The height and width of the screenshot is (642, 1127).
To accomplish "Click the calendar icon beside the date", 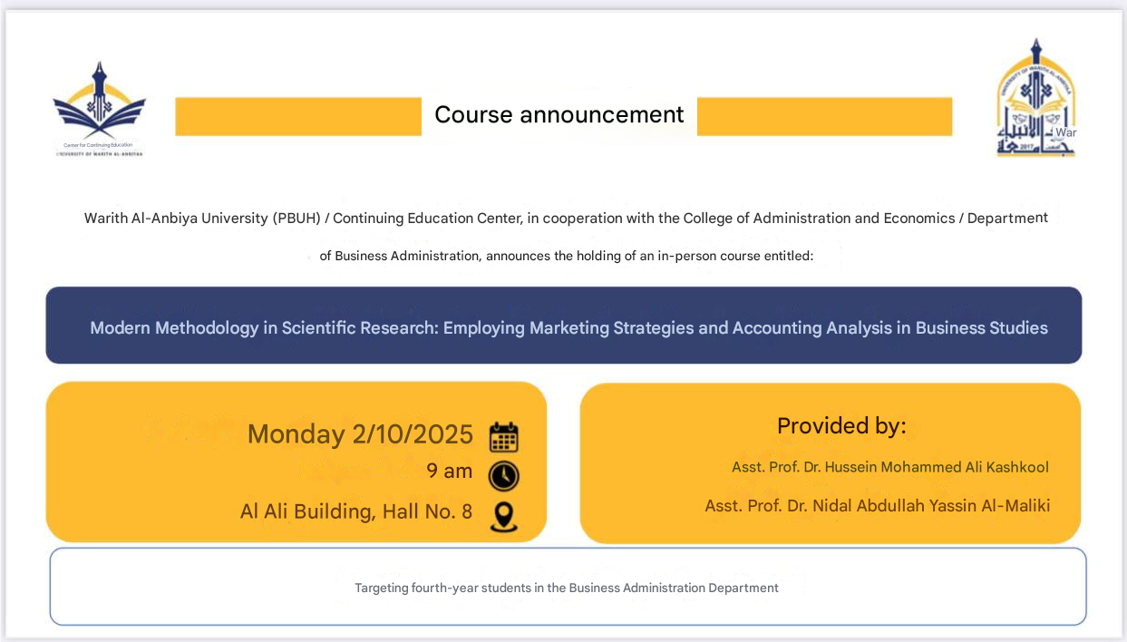I will pos(503,436).
